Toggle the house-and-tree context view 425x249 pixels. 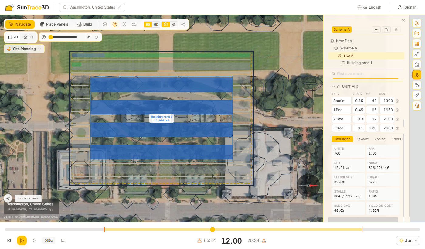click(x=174, y=24)
